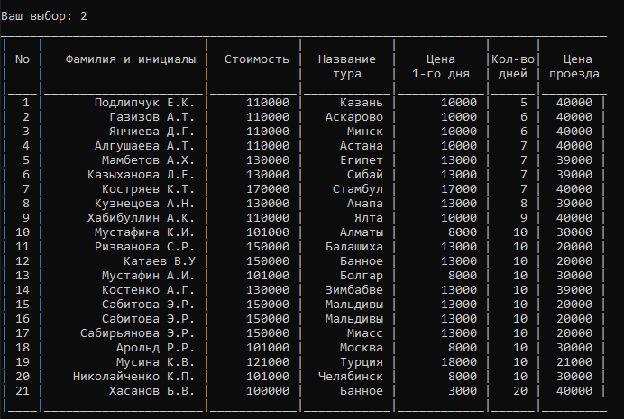Viewport: 624px width, 419px height.
Task: Select the tour name 'Зимбабве'
Action: tap(354, 290)
